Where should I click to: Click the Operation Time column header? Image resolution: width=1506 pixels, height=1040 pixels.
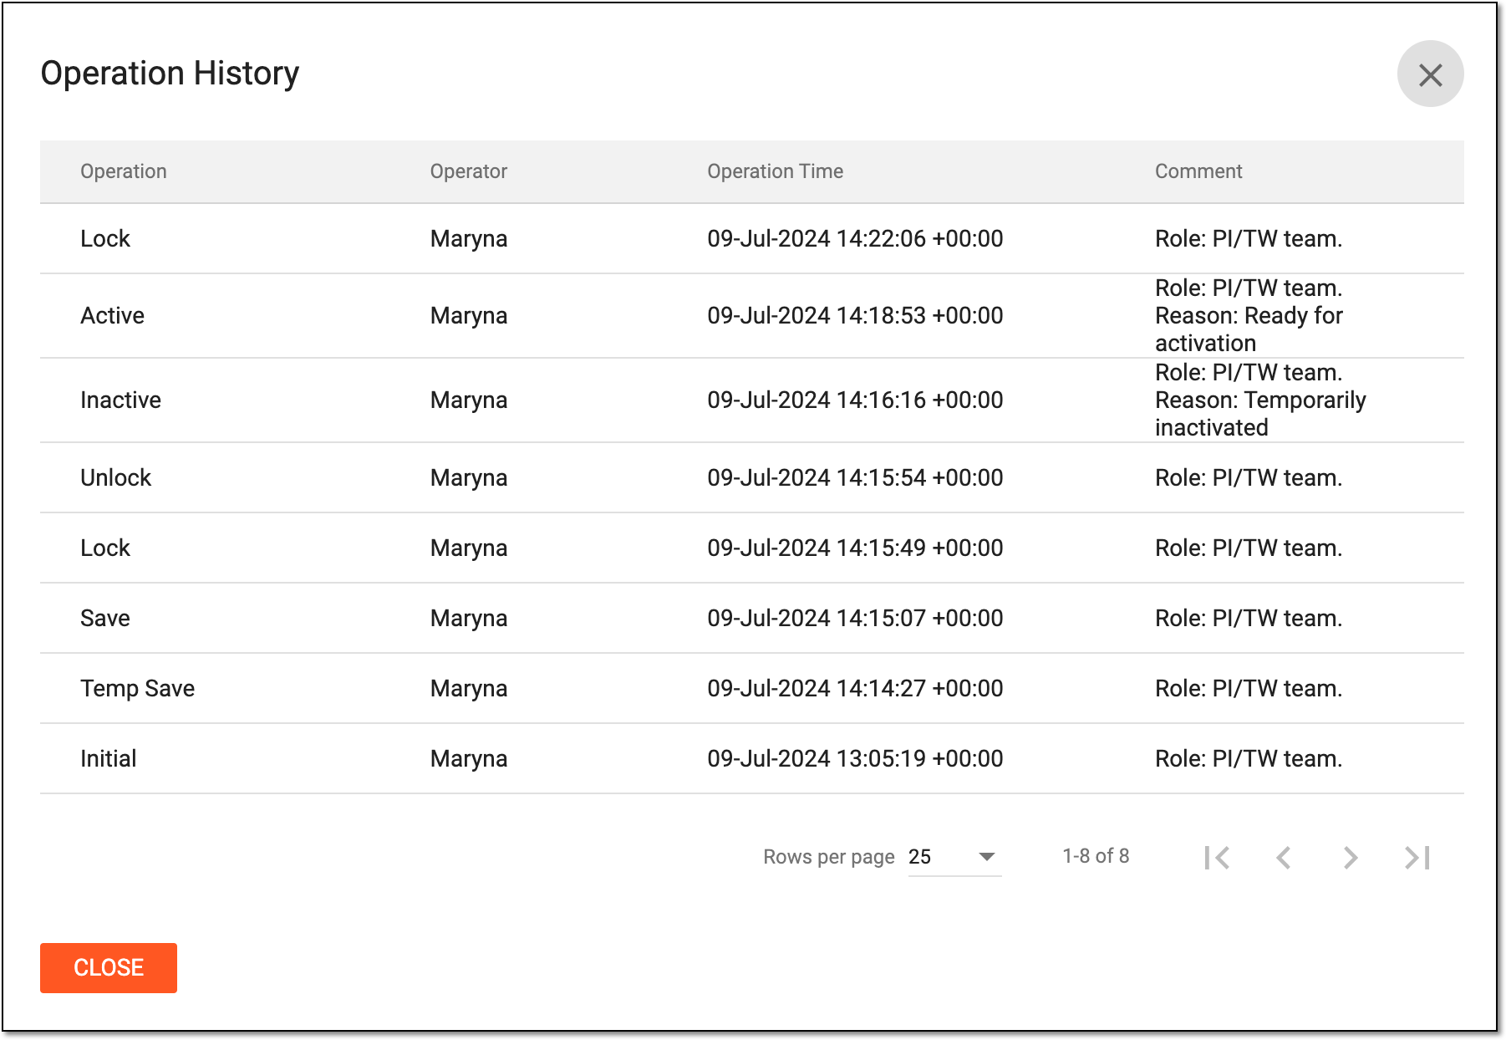pyautogui.click(x=776, y=171)
